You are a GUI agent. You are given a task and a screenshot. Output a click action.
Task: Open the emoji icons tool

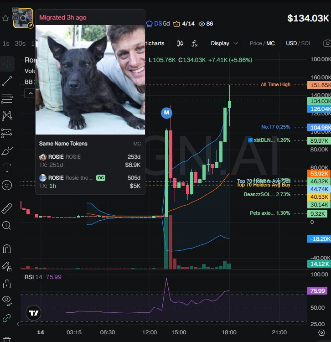coord(7,185)
